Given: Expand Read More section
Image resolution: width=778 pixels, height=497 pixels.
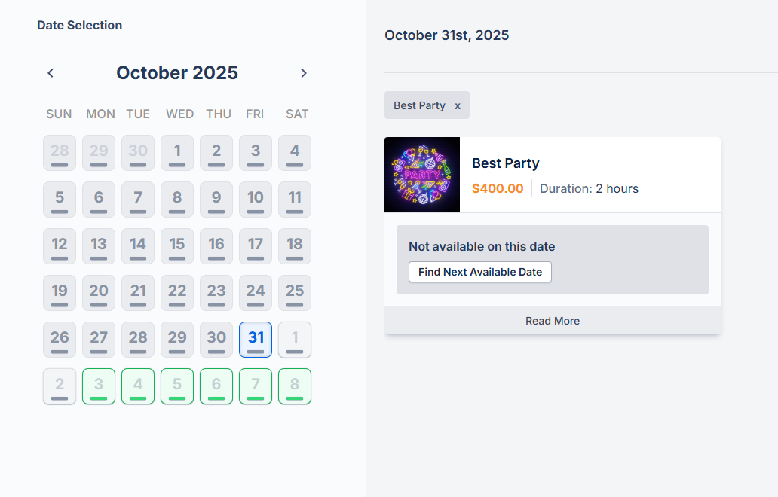Looking at the screenshot, I should (x=553, y=321).
